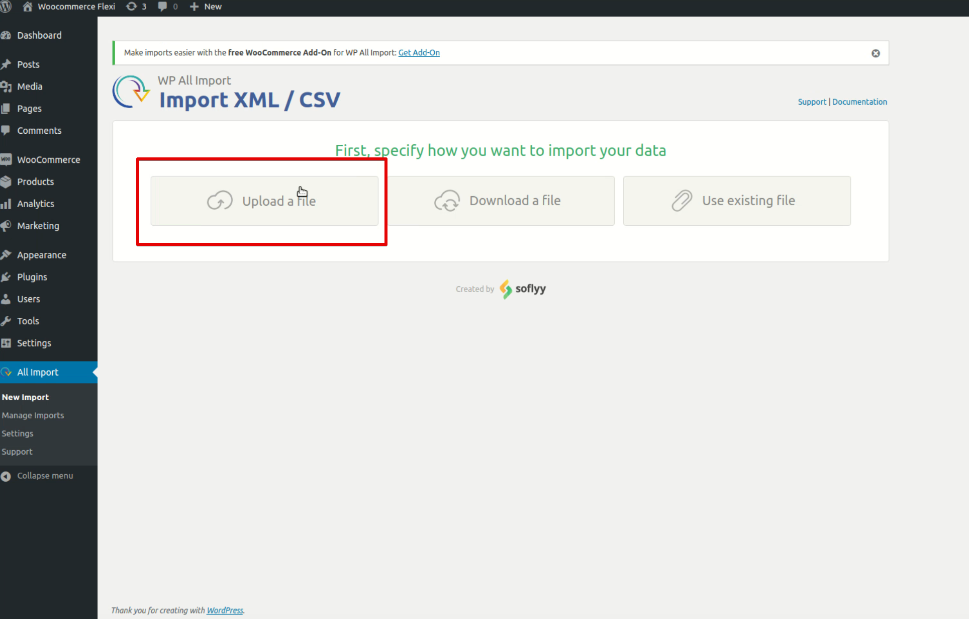This screenshot has height=619, width=969.
Task: Click the updates icon showing 3
Action: (131, 7)
